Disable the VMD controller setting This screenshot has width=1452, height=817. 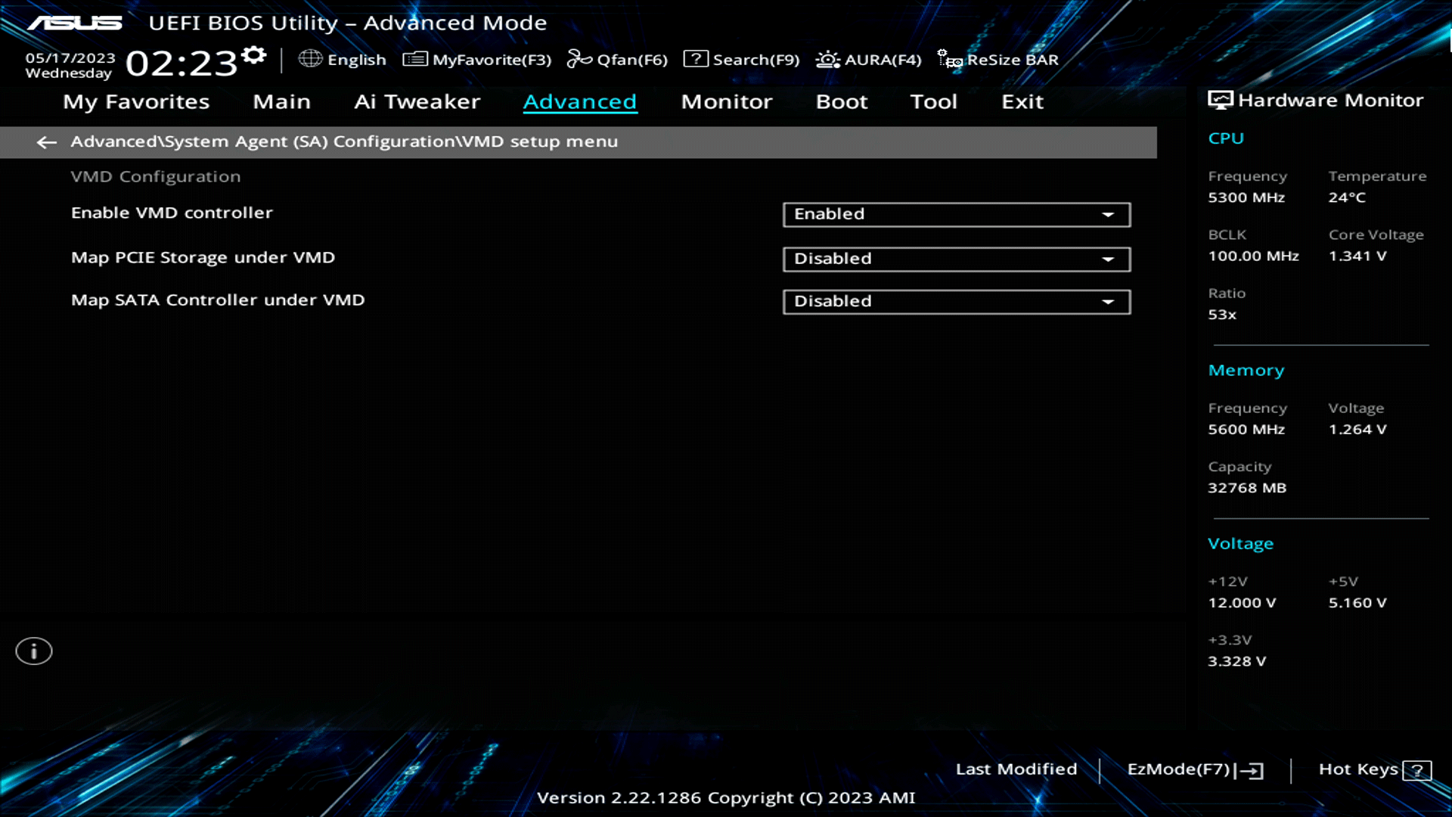[x=955, y=214]
